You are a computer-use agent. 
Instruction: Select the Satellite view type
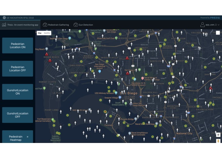tap(47, 33)
